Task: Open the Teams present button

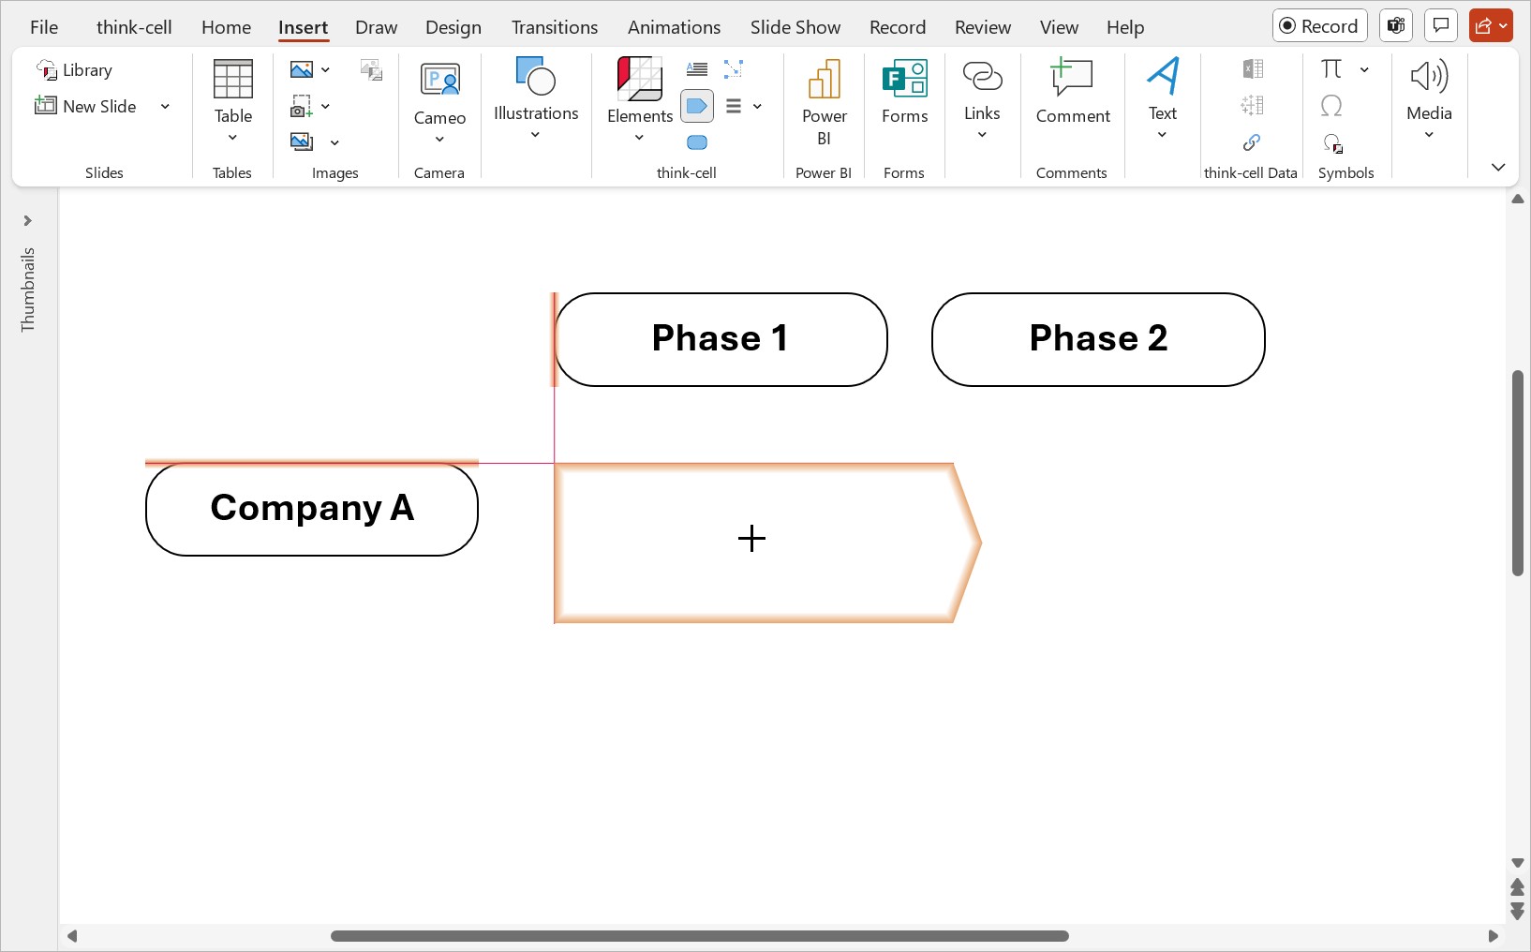Action: pyautogui.click(x=1395, y=26)
